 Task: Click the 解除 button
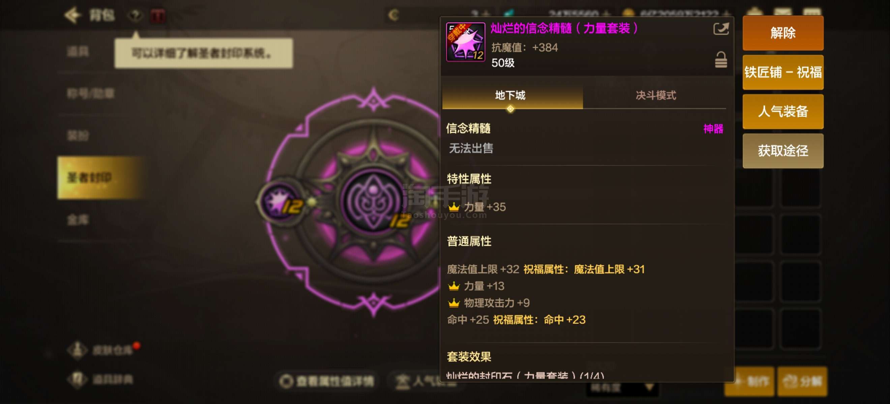[x=783, y=33]
